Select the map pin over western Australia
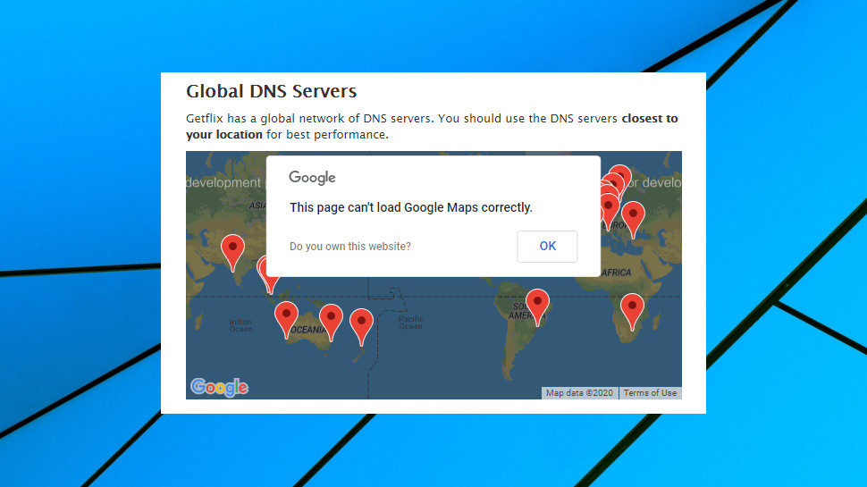This screenshot has width=867, height=487. 286,320
